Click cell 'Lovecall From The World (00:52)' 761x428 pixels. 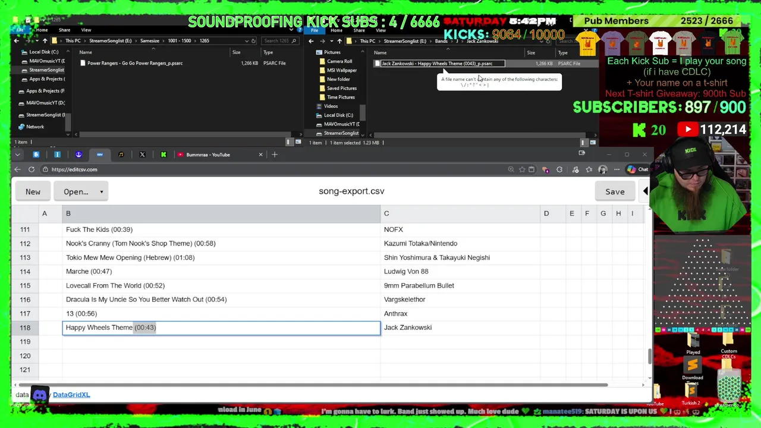[221, 285]
